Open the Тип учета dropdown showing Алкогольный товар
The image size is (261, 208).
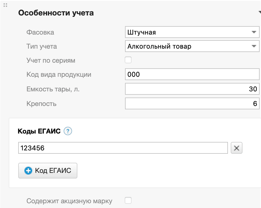click(192, 46)
